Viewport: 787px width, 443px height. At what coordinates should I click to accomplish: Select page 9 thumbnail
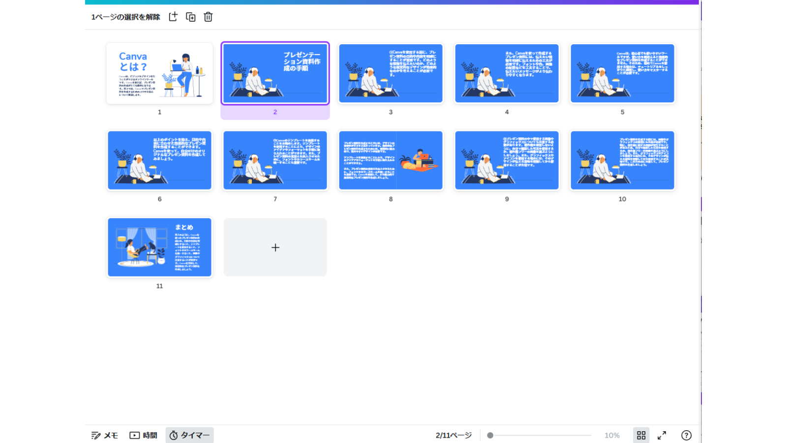(x=507, y=160)
